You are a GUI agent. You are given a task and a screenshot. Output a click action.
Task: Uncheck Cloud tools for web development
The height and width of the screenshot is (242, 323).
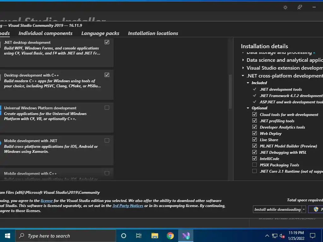[x=255, y=114]
